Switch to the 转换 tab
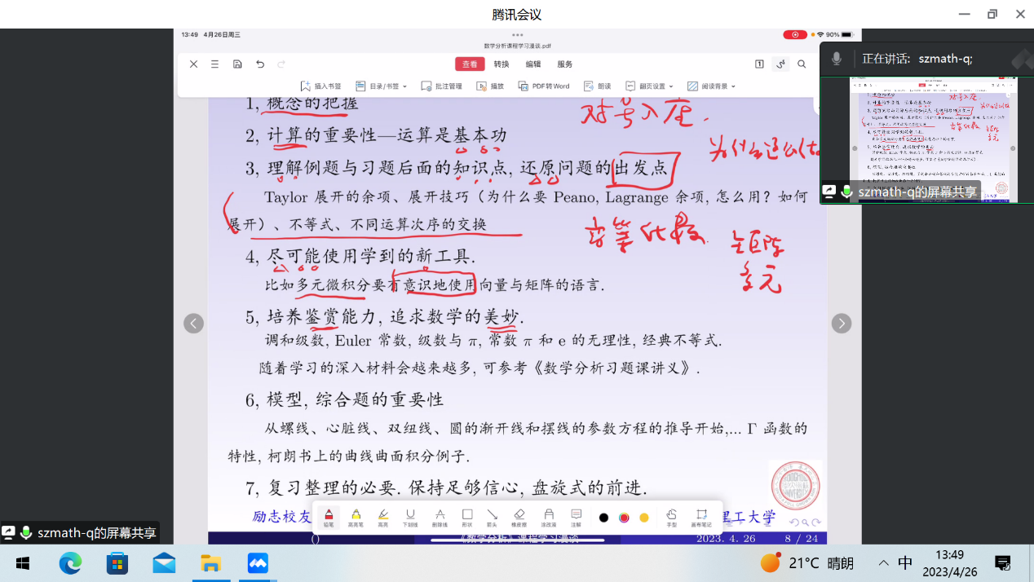The height and width of the screenshot is (582, 1034). [x=502, y=64]
